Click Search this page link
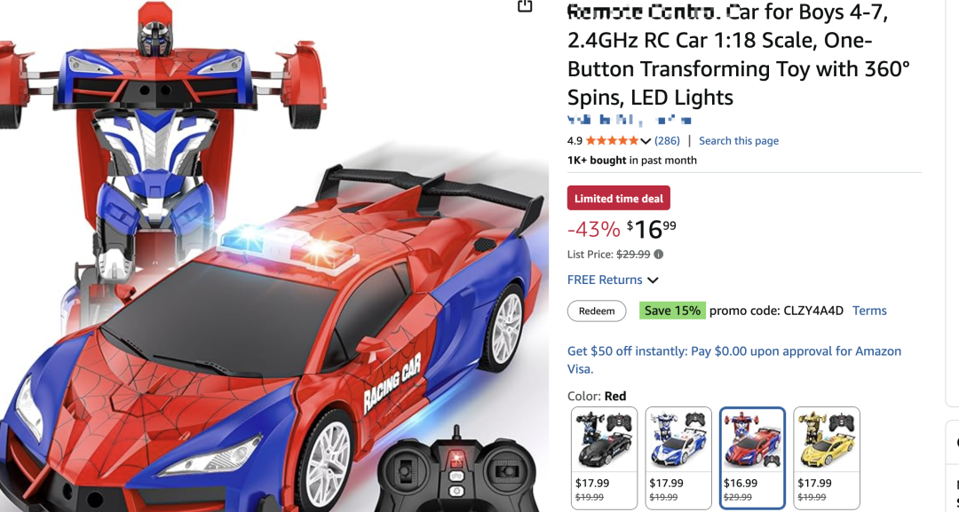959x512 pixels. [x=739, y=140]
